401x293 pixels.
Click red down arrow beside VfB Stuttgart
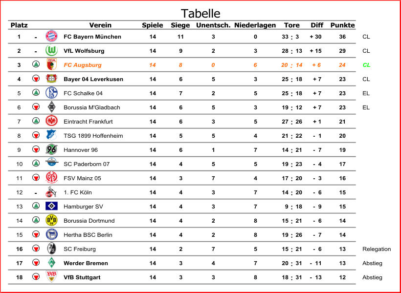[x=36, y=277]
